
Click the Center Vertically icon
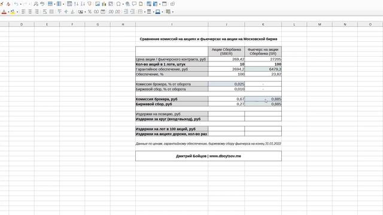click(x=66, y=12)
